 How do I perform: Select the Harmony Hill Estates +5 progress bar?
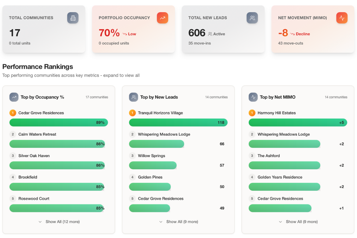click(x=297, y=123)
